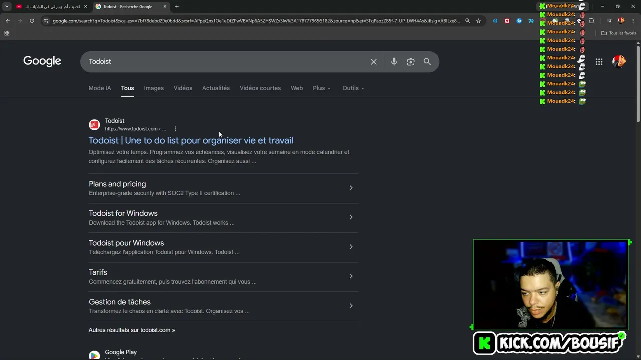Expand the Gestion de tâches chevron
Screen dimensions: 641x360
coord(351,306)
